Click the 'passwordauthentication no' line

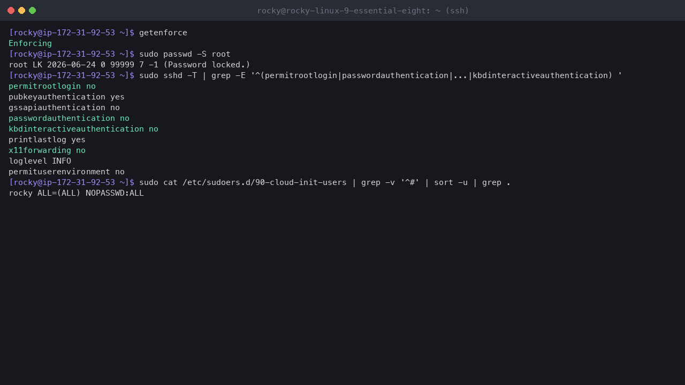click(x=69, y=118)
